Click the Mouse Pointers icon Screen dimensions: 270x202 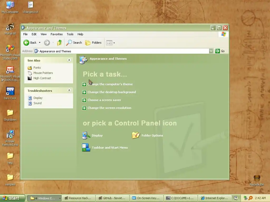[x=30, y=73]
